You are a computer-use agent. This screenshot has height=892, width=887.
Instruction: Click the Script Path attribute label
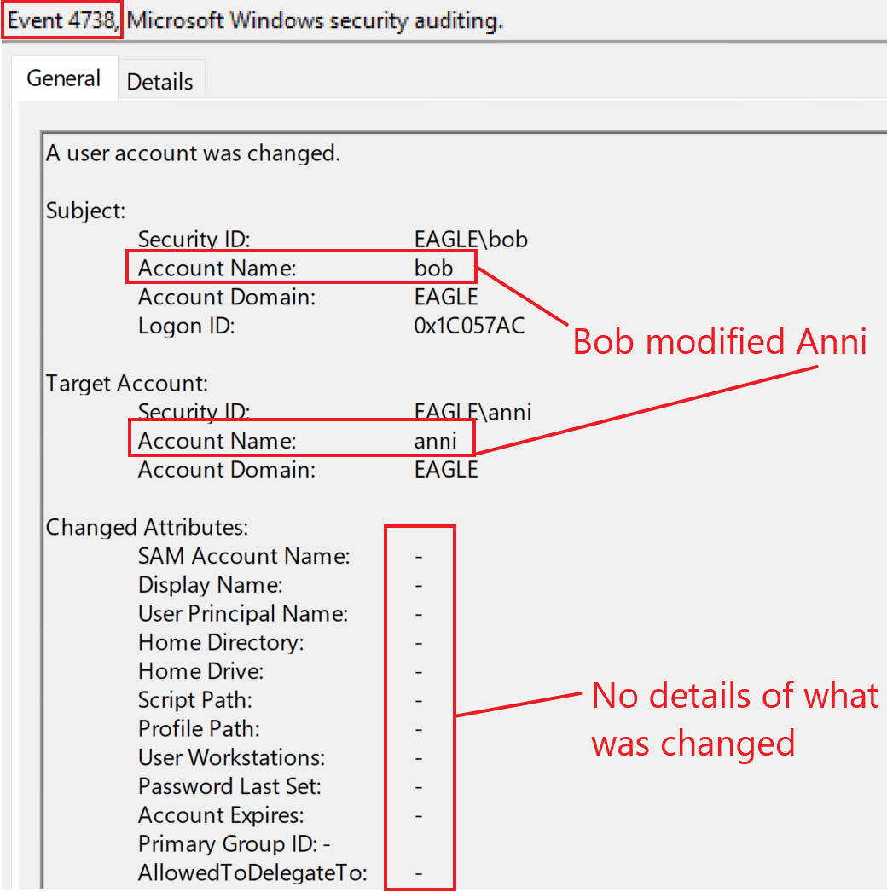tap(195, 700)
